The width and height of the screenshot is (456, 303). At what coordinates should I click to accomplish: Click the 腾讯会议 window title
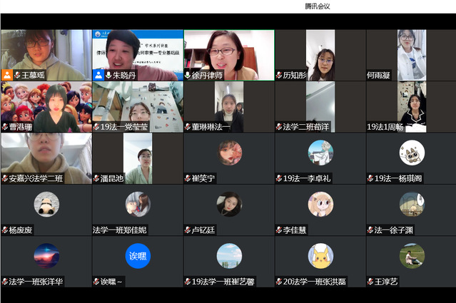tap(318, 6)
